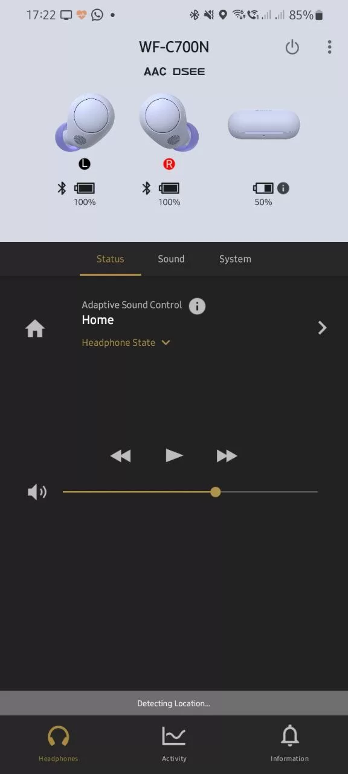Tap the Home location icon

tap(35, 329)
